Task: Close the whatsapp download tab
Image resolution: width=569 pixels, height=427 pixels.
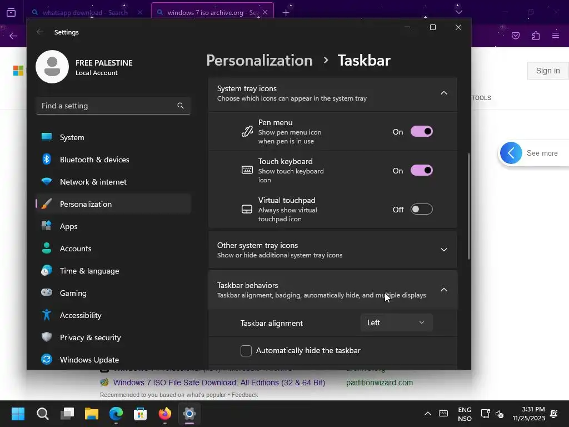Action: tap(140, 12)
